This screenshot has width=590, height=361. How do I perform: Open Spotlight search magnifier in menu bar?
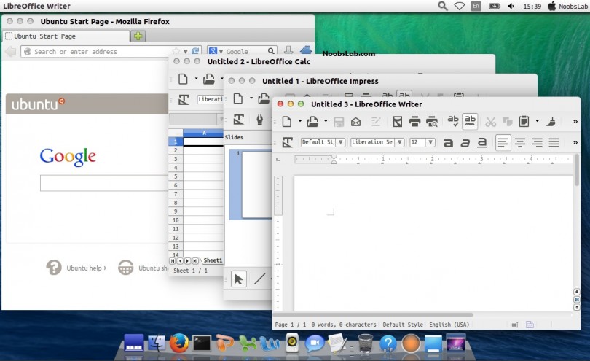[443, 6]
